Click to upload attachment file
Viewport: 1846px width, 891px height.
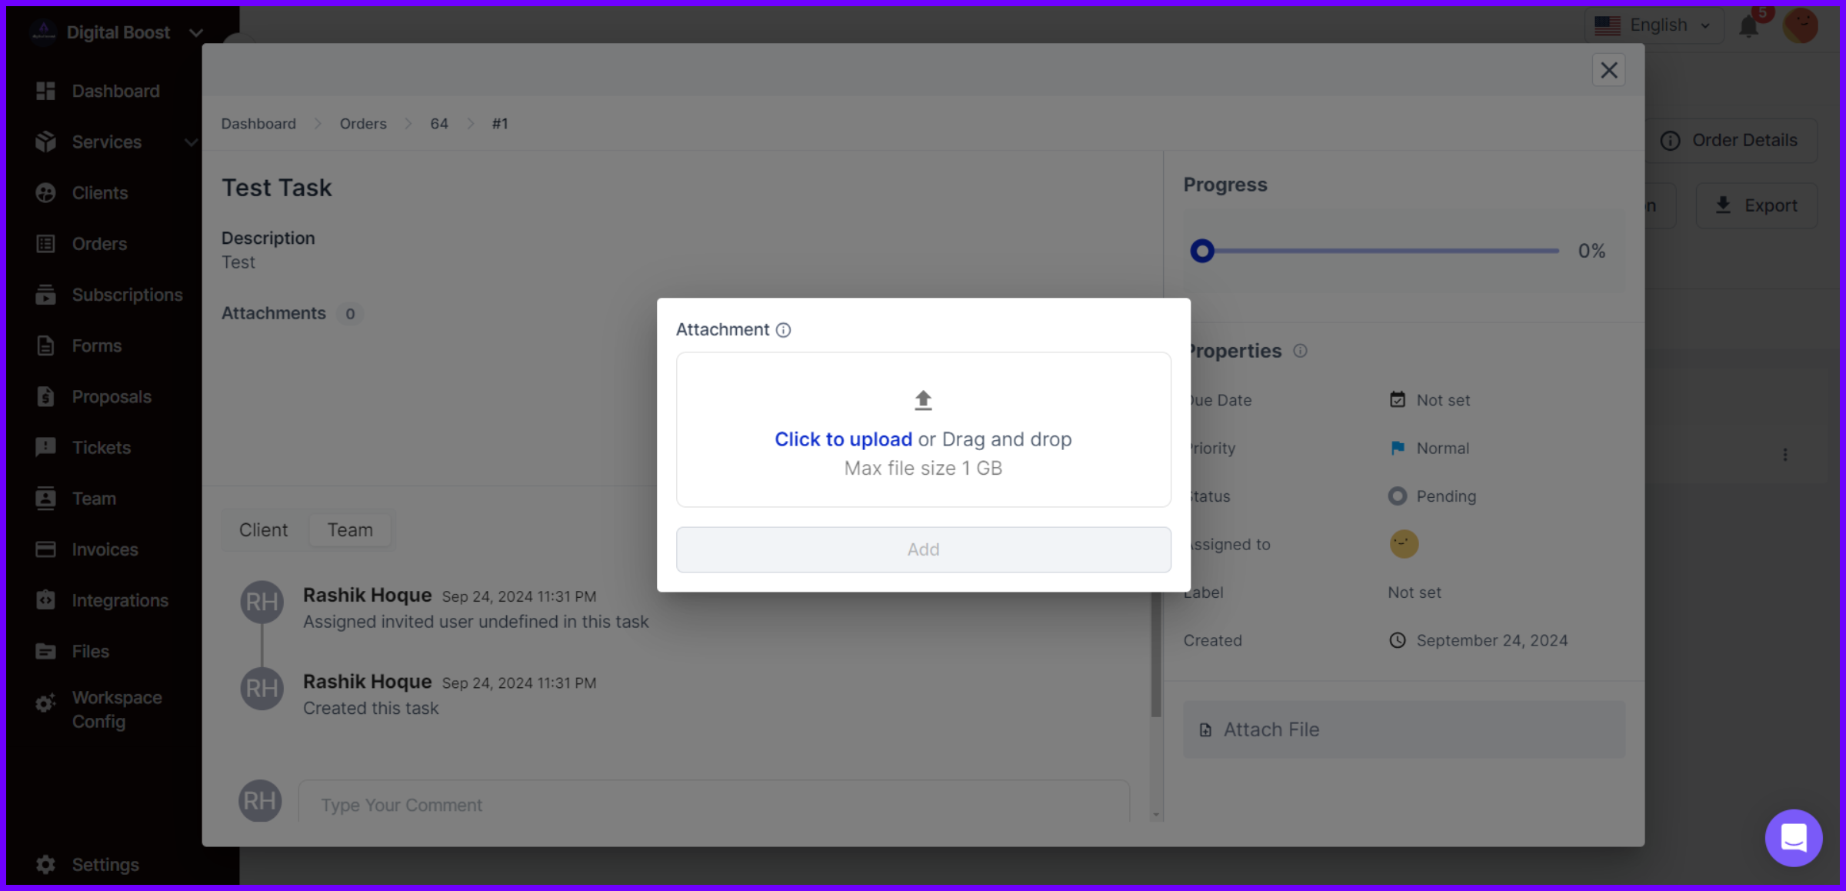[x=843, y=439]
